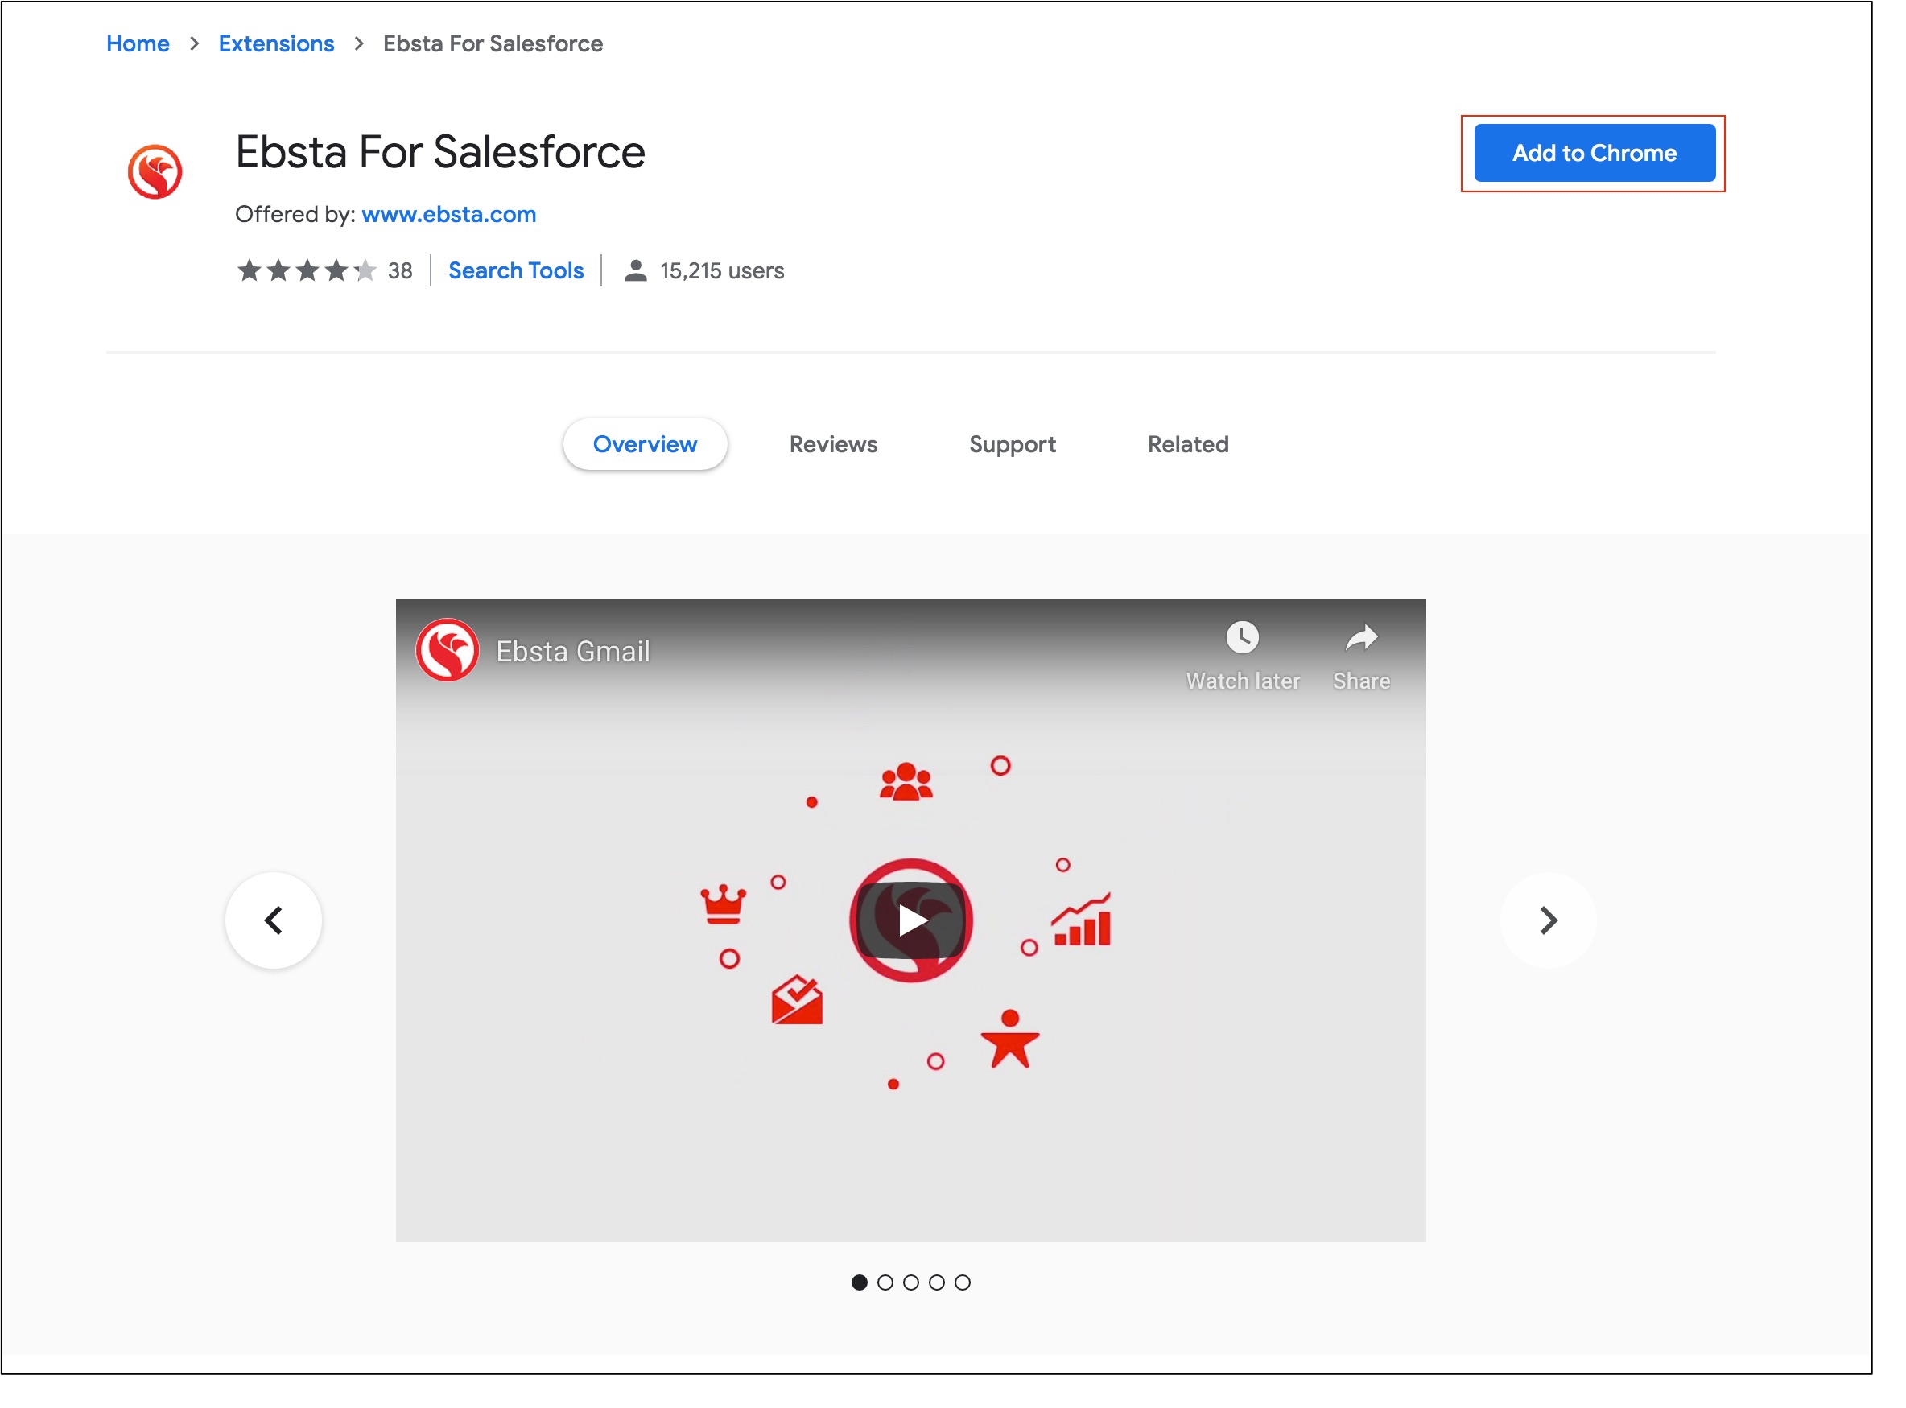This screenshot has height=1408, width=1906.
Task: Select the first carousel dot
Action: (x=860, y=1282)
